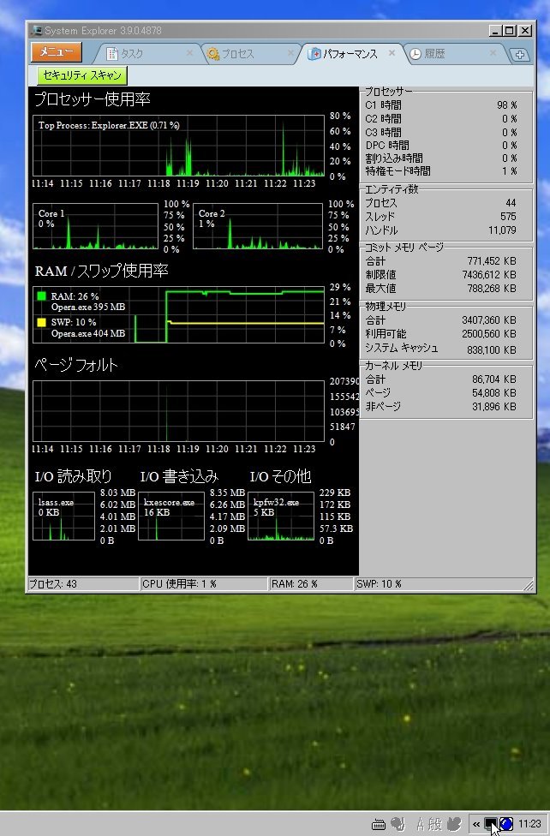The height and width of the screenshot is (836, 550).
Task: Click the IME input mode 'A' icon
Action: [421, 824]
